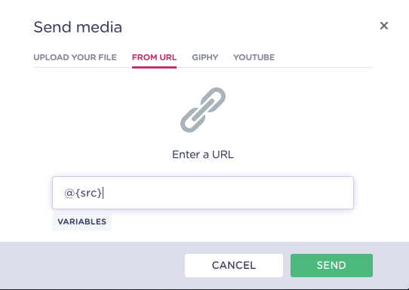Switch to the Upload Your File tab
Image resolution: width=409 pixels, height=290 pixels.
click(x=75, y=57)
